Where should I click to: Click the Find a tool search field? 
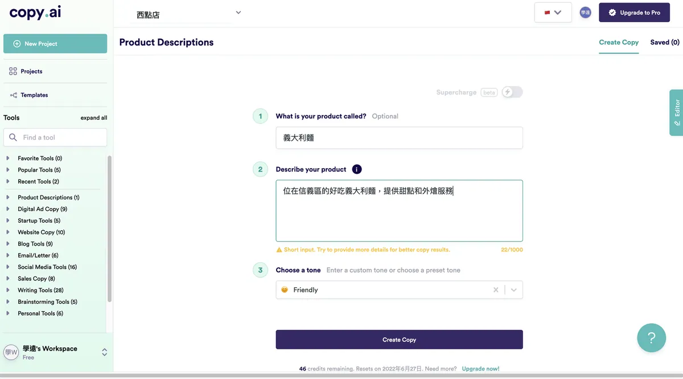pos(55,137)
